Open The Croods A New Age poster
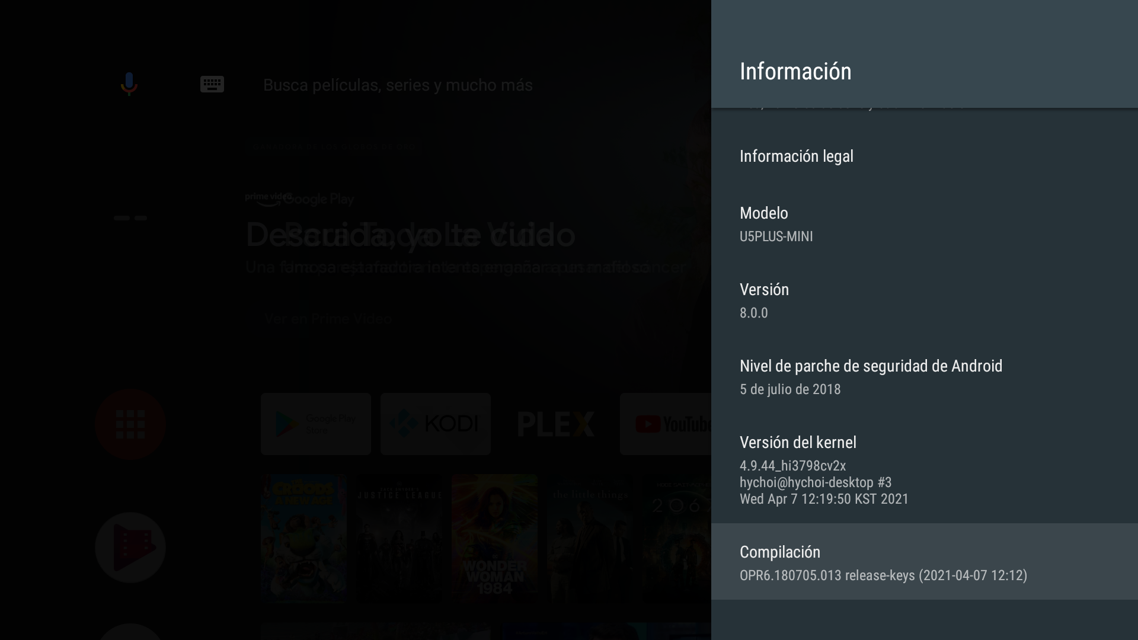 click(303, 537)
